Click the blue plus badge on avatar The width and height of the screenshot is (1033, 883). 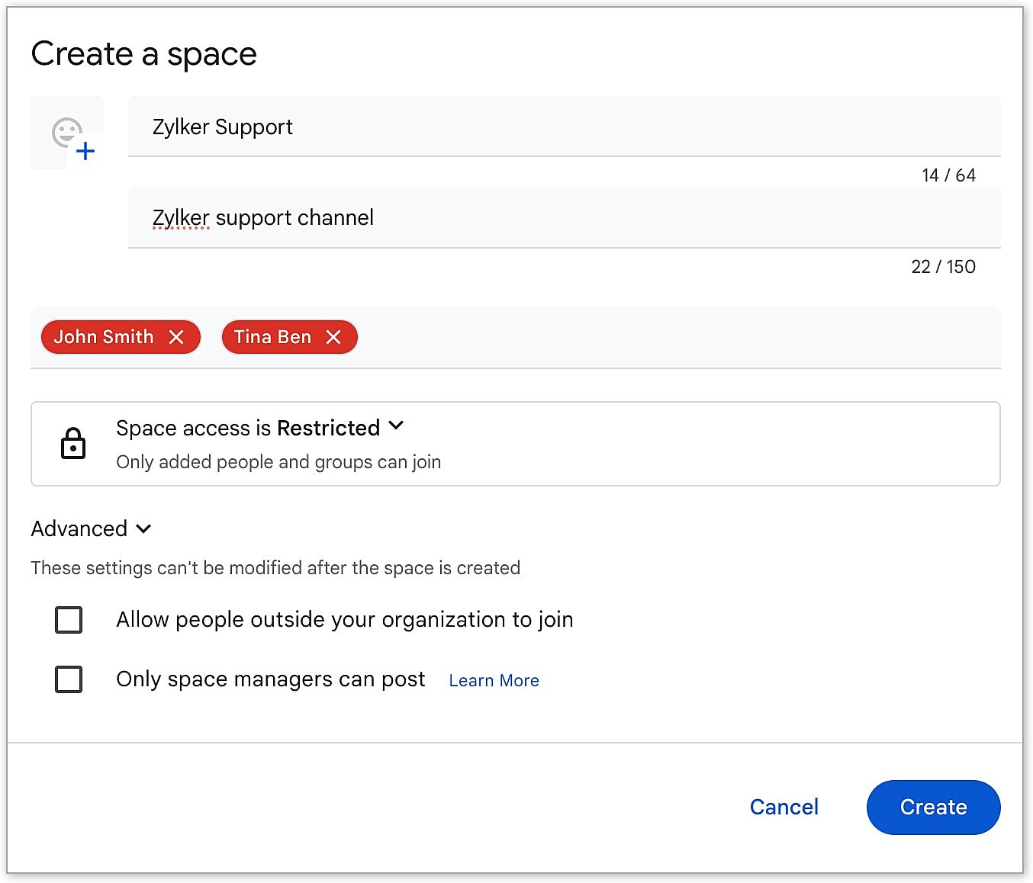pos(85,151)
